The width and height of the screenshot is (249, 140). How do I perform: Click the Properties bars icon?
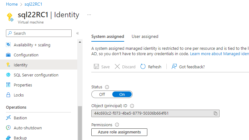pyautogui.click(x=8, y=85)
